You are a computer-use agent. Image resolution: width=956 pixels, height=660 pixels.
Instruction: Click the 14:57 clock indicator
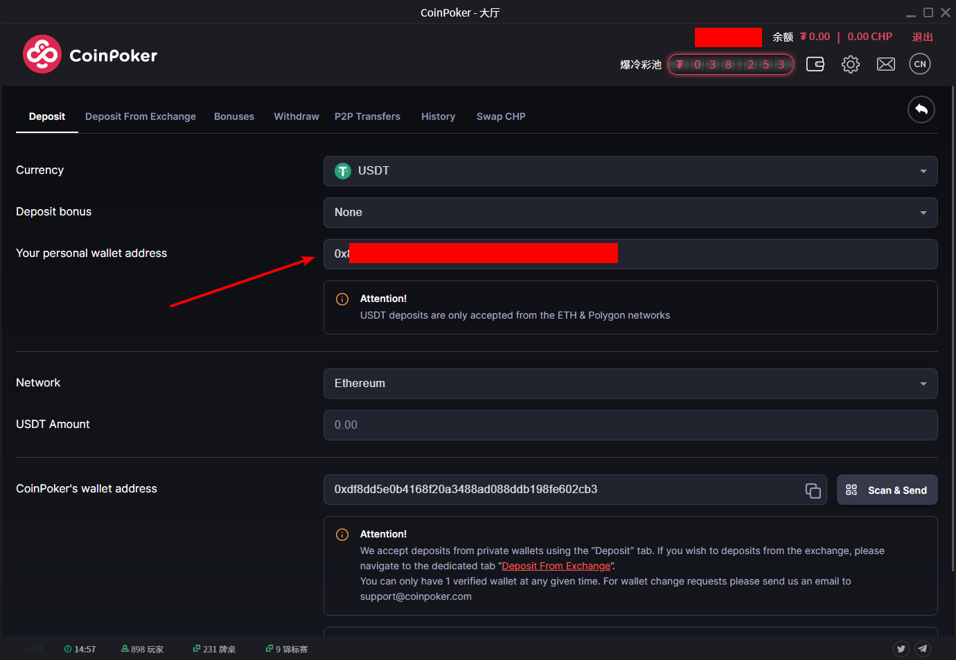coord(80,649)
